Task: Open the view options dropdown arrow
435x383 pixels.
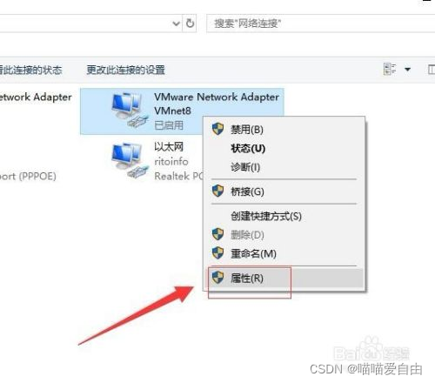Action: (x=407, y=70)
